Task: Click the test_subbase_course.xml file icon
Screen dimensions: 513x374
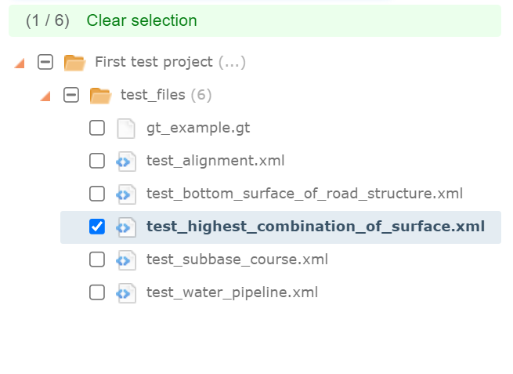Action: (125, 260)
